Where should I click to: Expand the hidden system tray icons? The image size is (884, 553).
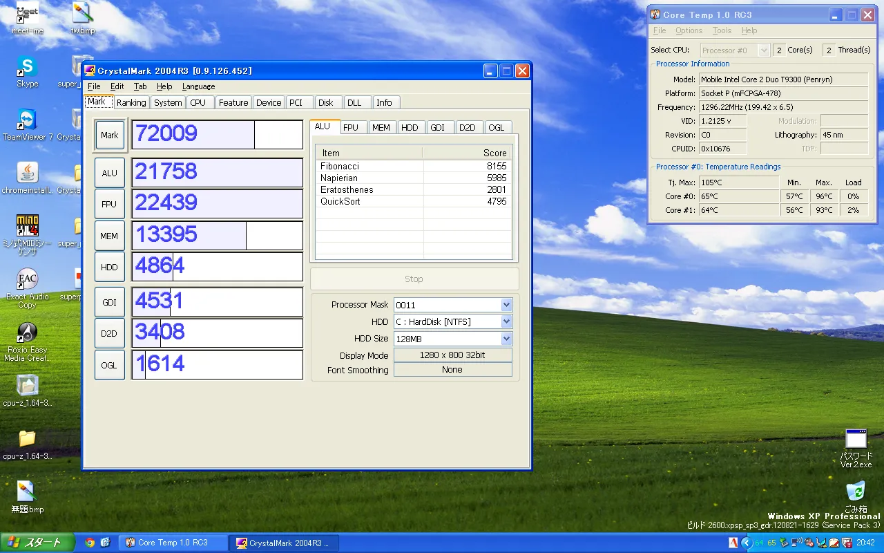(746, 543)
